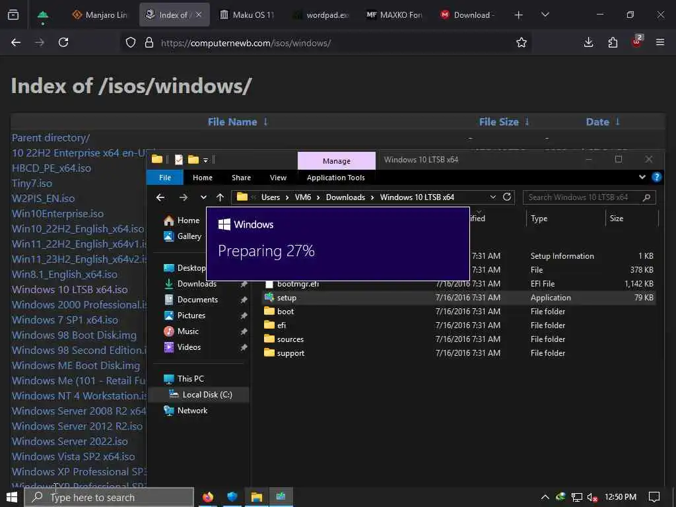The image size is (676, 507).
Task: Open Documents in the navigation pane
Action: coord(191,300)
